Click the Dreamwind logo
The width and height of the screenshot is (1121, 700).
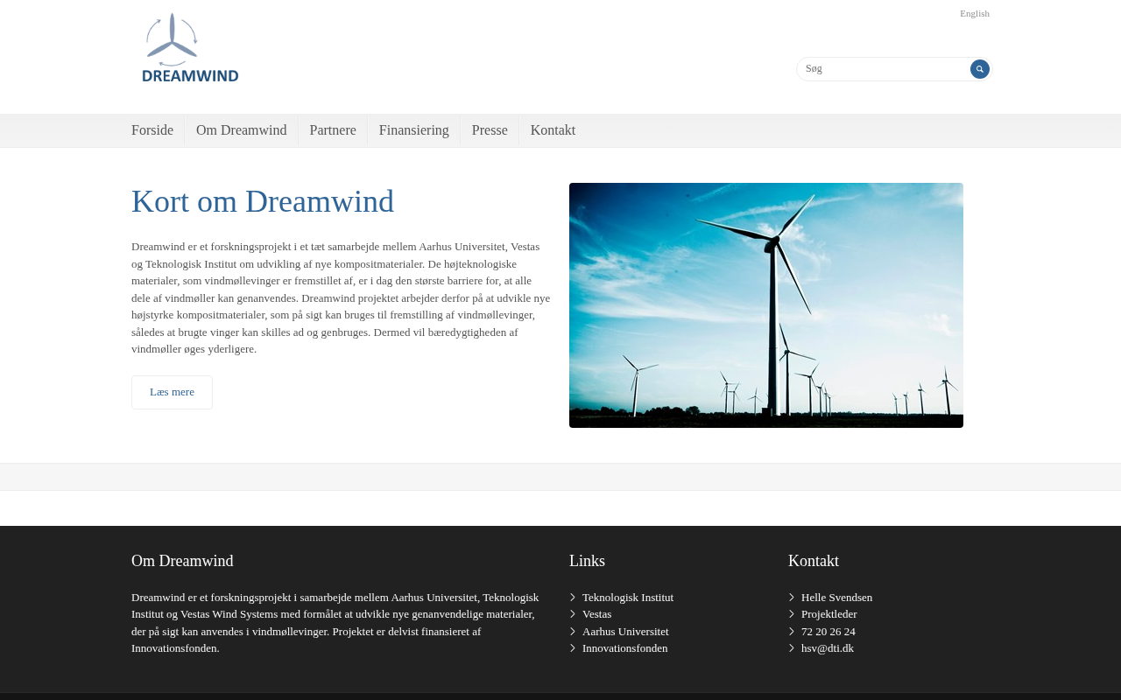coord(190,48)
